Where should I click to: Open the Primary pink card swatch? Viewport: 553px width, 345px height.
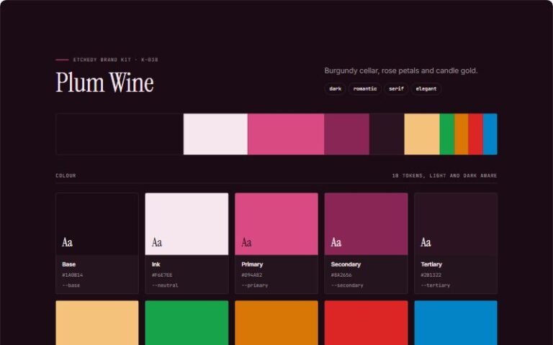(x=276, y=224)
